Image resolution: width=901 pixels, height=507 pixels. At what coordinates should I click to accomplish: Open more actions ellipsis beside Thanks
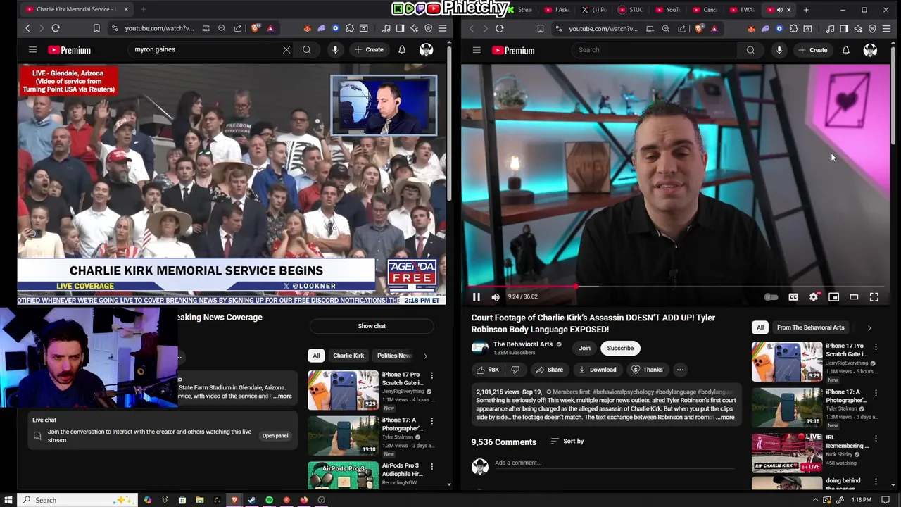point(680,370)
